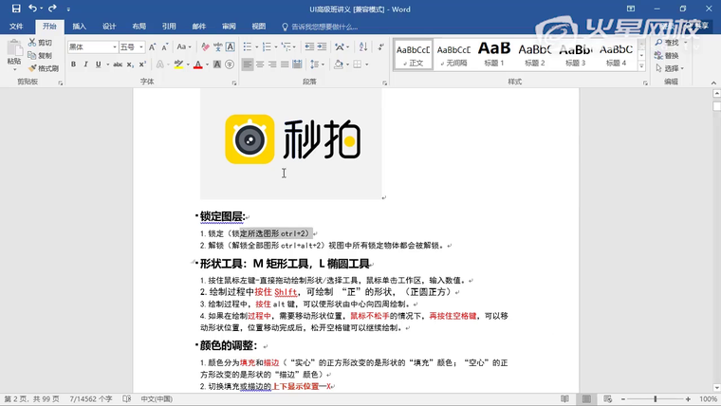
Task: Click the Save icon in quick access toolbar
Action: point(16,9)
